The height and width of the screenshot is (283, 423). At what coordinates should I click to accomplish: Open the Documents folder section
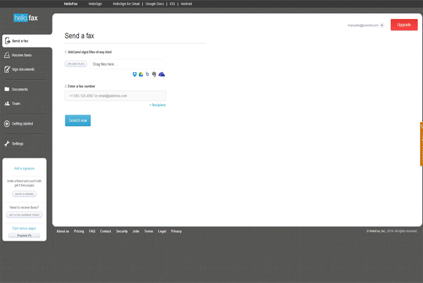[x=20, y=89]
